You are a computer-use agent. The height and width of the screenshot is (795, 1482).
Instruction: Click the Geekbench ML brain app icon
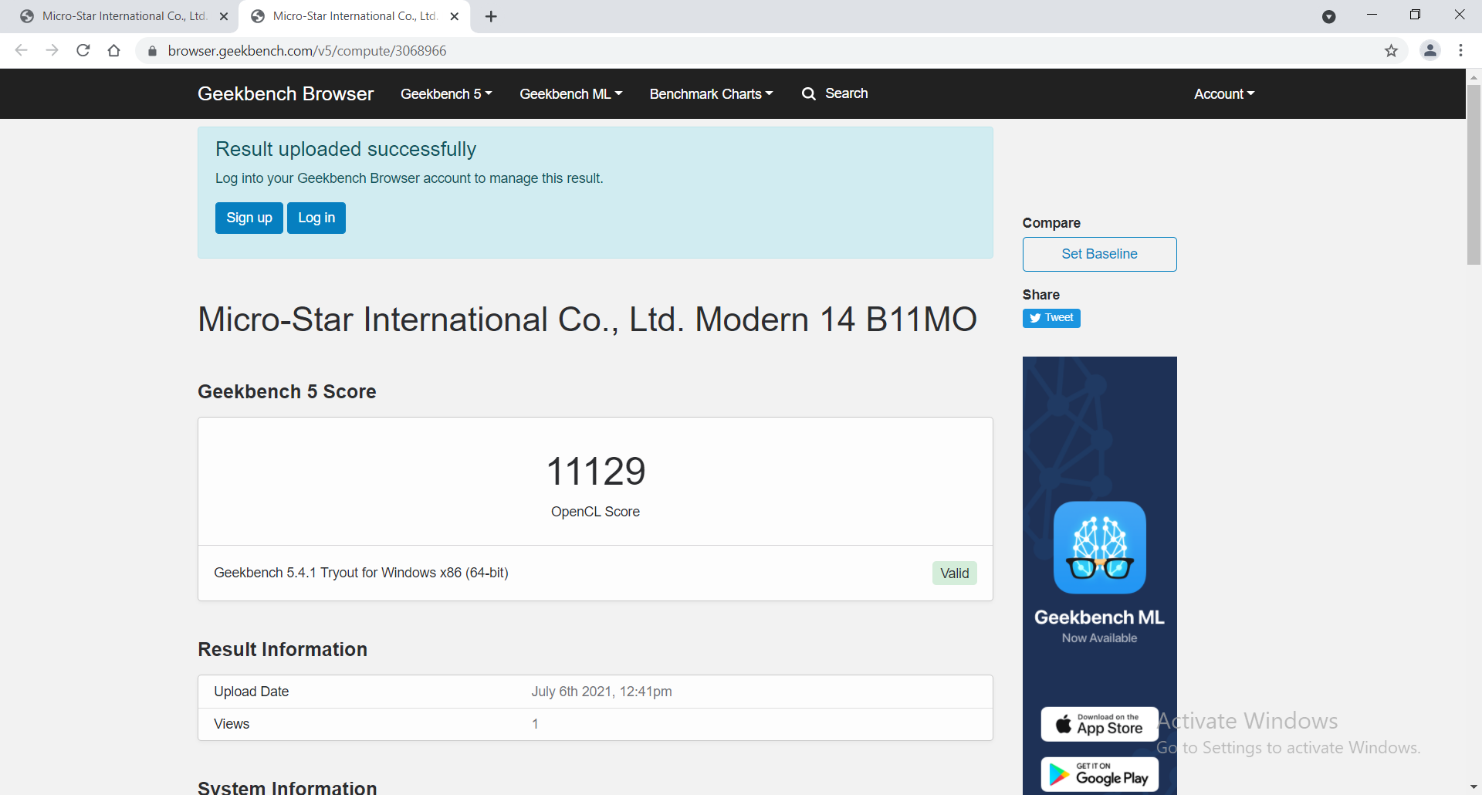point(1099,547)
